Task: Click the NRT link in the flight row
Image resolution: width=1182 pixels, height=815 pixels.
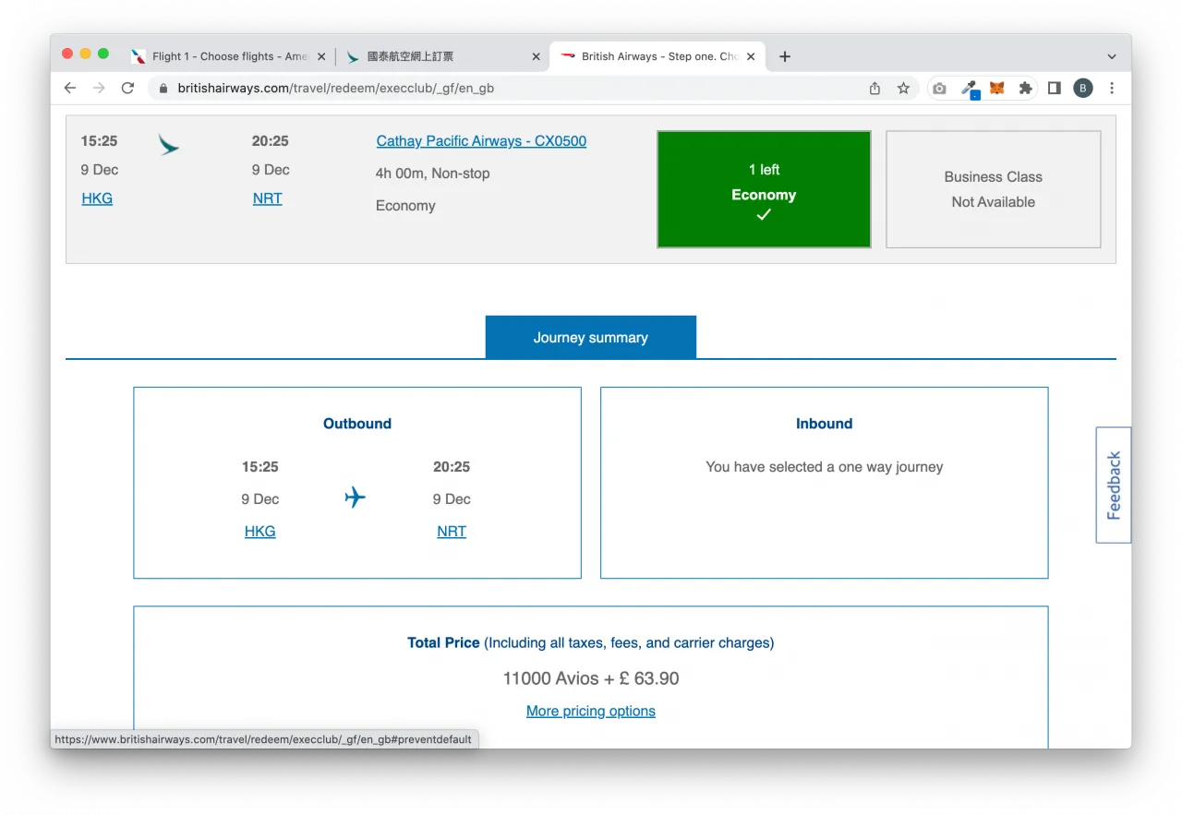Action: coord(268,198)
